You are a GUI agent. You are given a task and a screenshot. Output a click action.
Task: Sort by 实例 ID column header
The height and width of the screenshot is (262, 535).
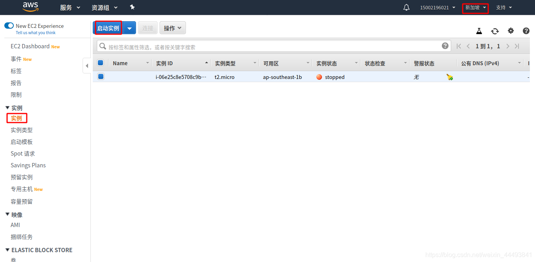click(x=164, y=63)
